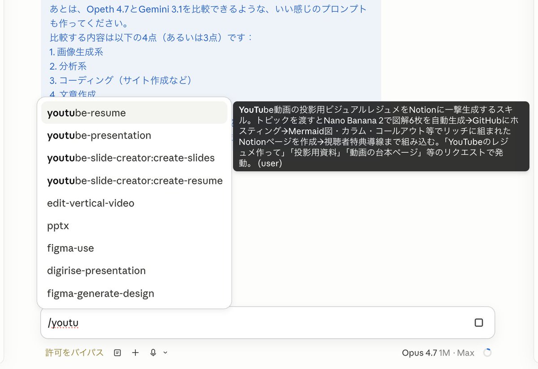
Task: Click the message line '2. 分析系'
Action: (68, 66)
